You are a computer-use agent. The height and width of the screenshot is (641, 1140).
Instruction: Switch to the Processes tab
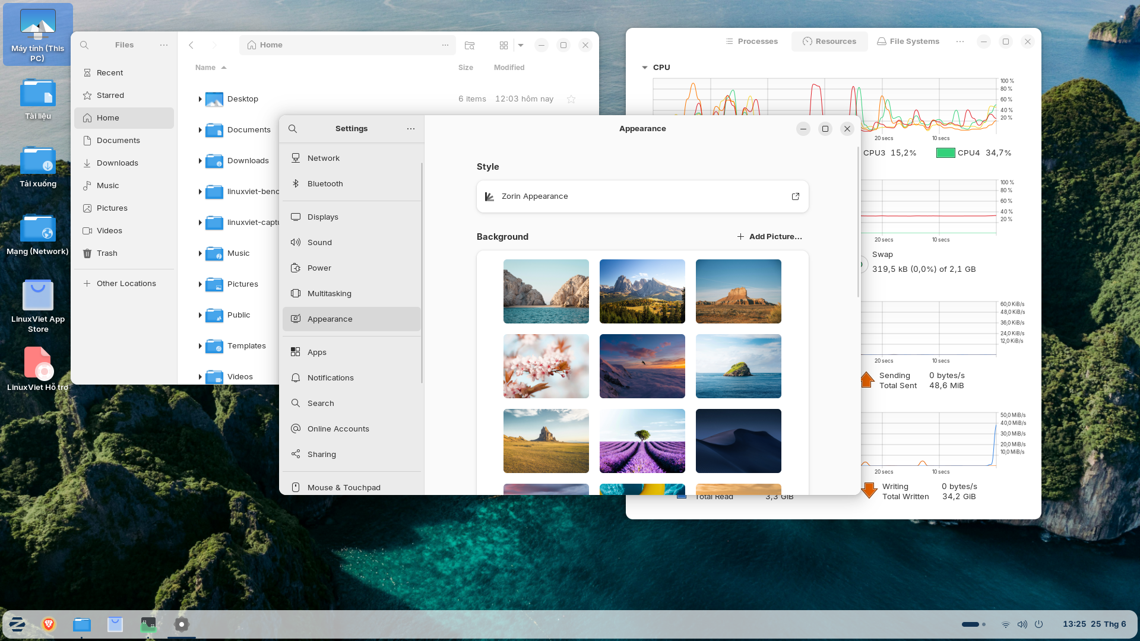[x=751, y=42]
